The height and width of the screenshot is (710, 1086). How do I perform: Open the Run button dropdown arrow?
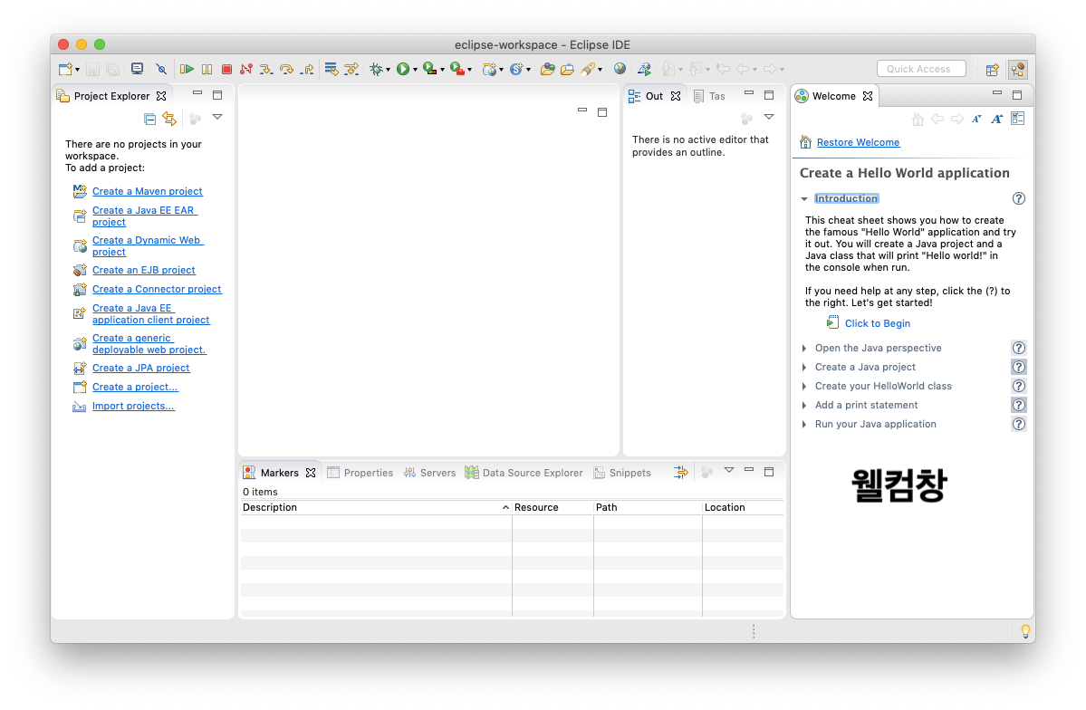pos(415,69)
